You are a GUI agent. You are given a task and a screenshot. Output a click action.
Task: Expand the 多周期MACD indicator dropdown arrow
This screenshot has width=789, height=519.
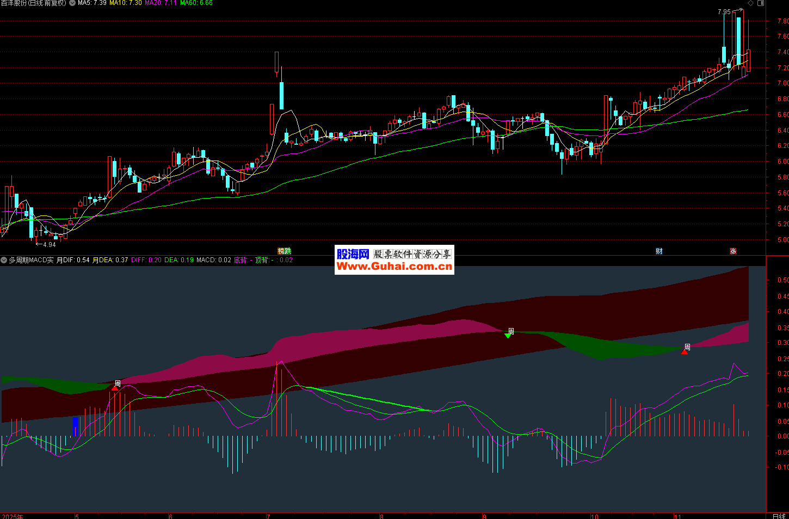point(4,261)
